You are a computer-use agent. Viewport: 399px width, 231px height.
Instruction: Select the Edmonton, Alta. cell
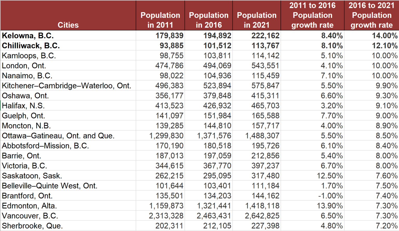coord(68,206)
